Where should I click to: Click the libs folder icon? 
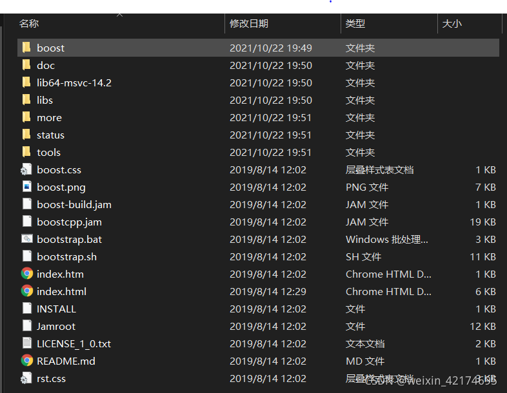click(26, 100)
